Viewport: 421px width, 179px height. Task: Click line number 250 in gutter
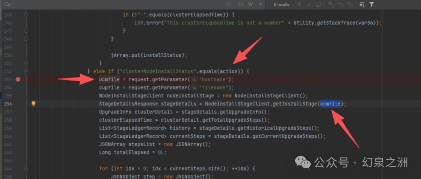[8, 55]
